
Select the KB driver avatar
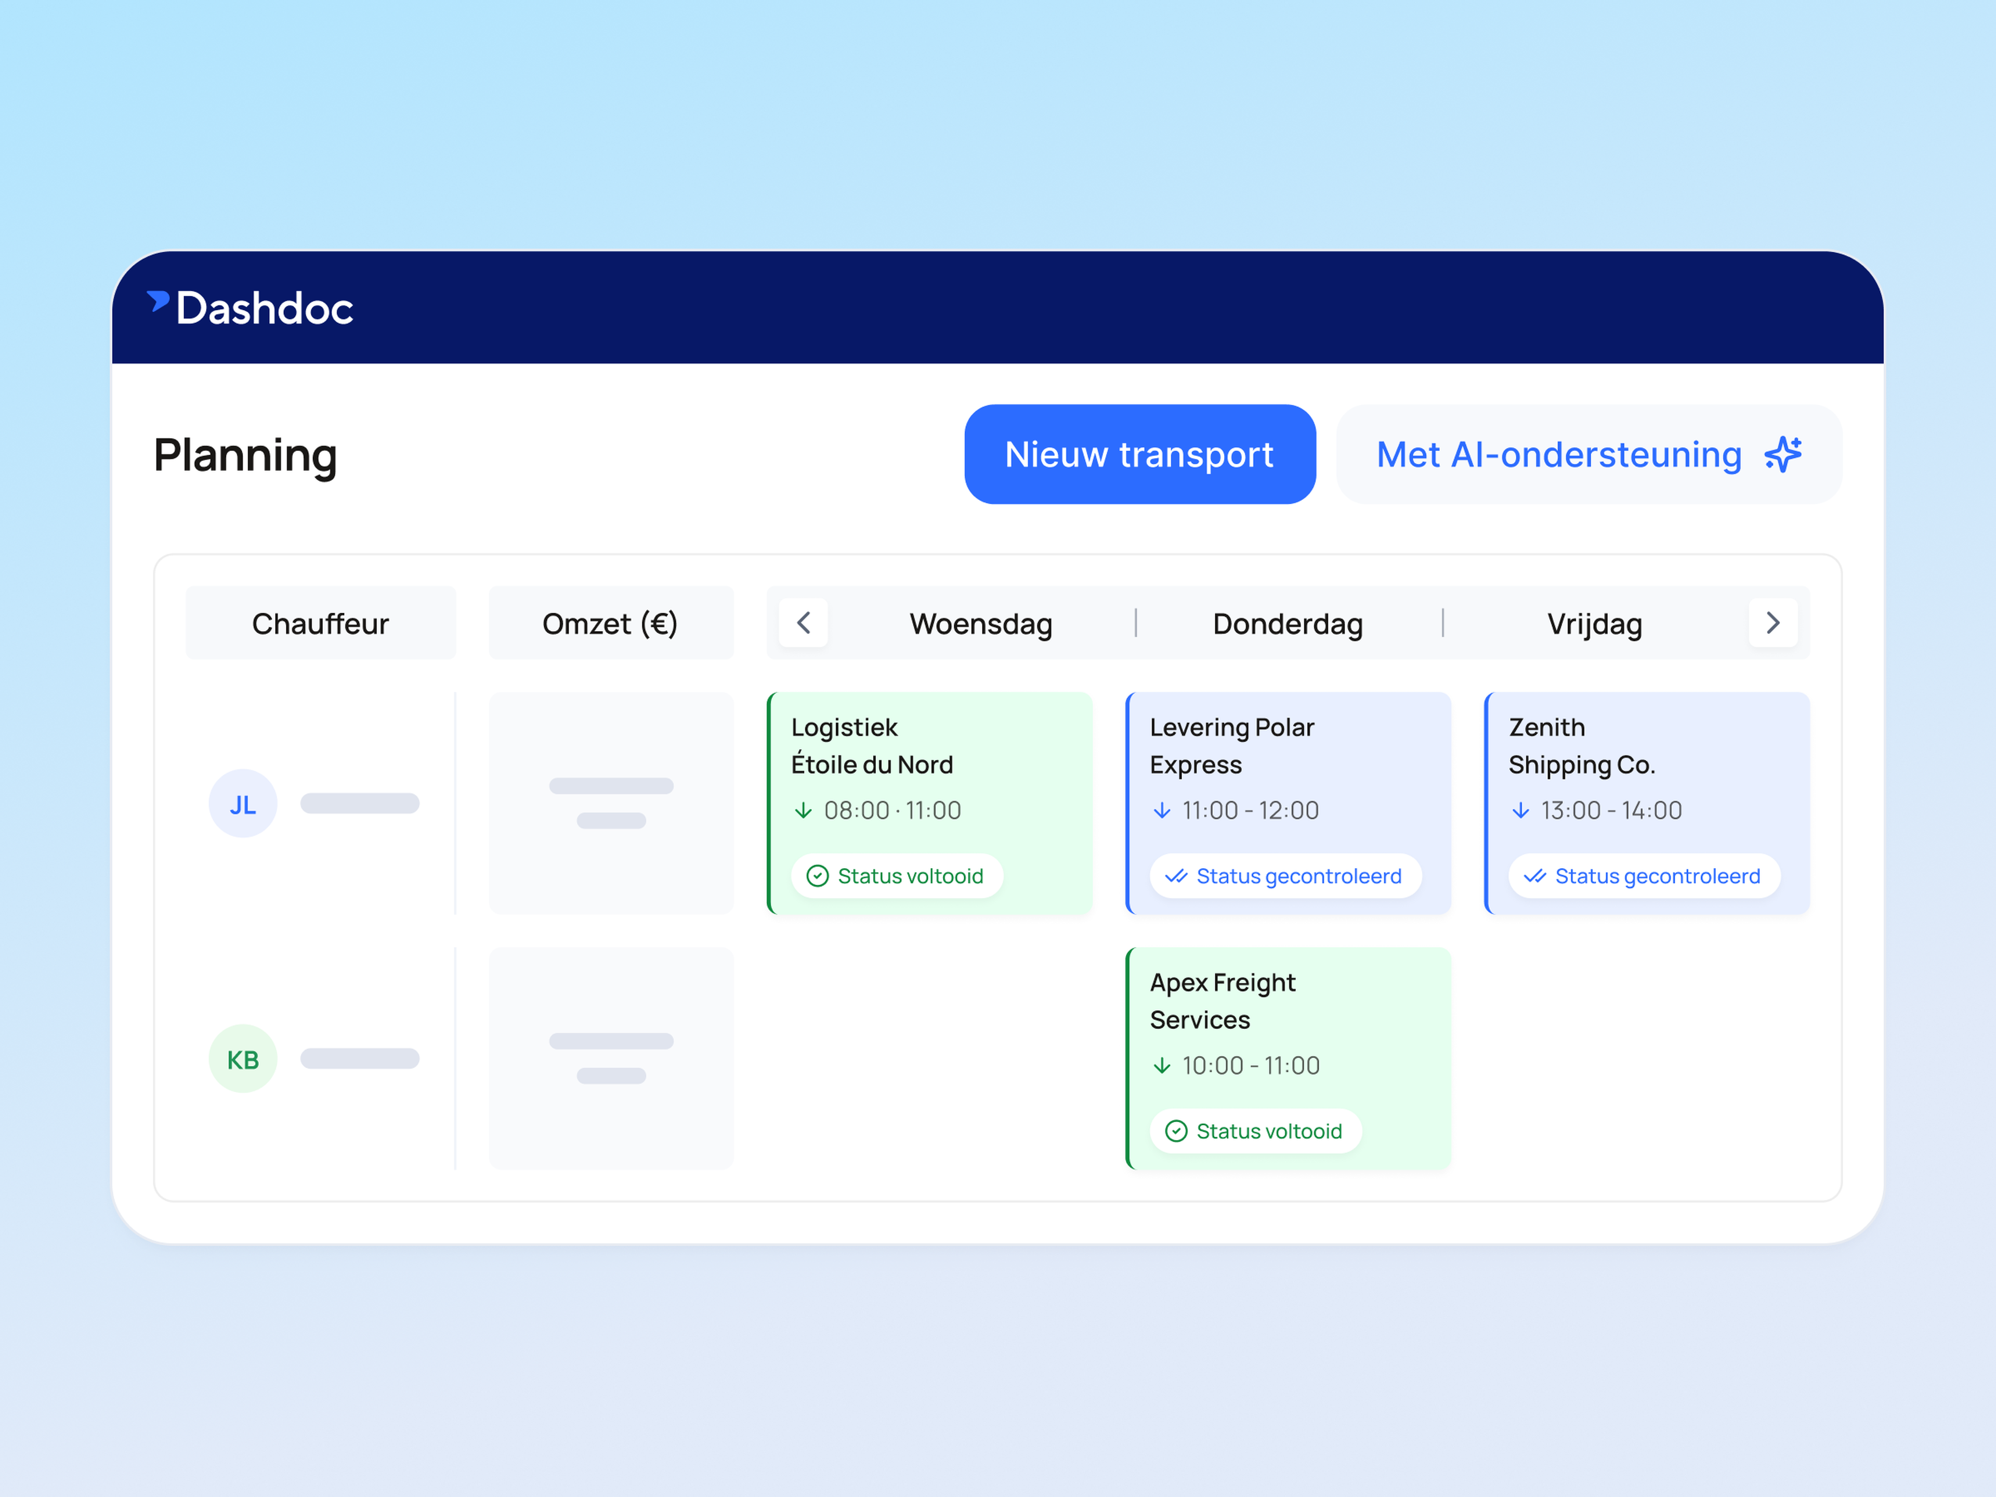[243, 1058]
